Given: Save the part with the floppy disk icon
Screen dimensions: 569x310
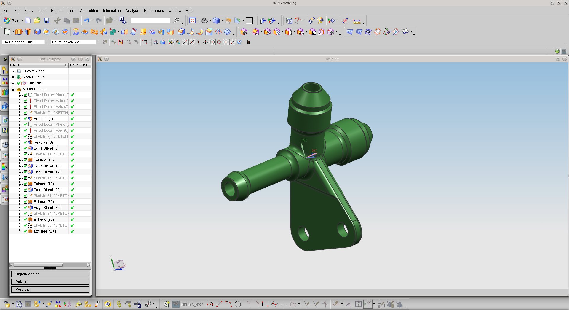Looking at the screenshot, I should coord(47,20).
